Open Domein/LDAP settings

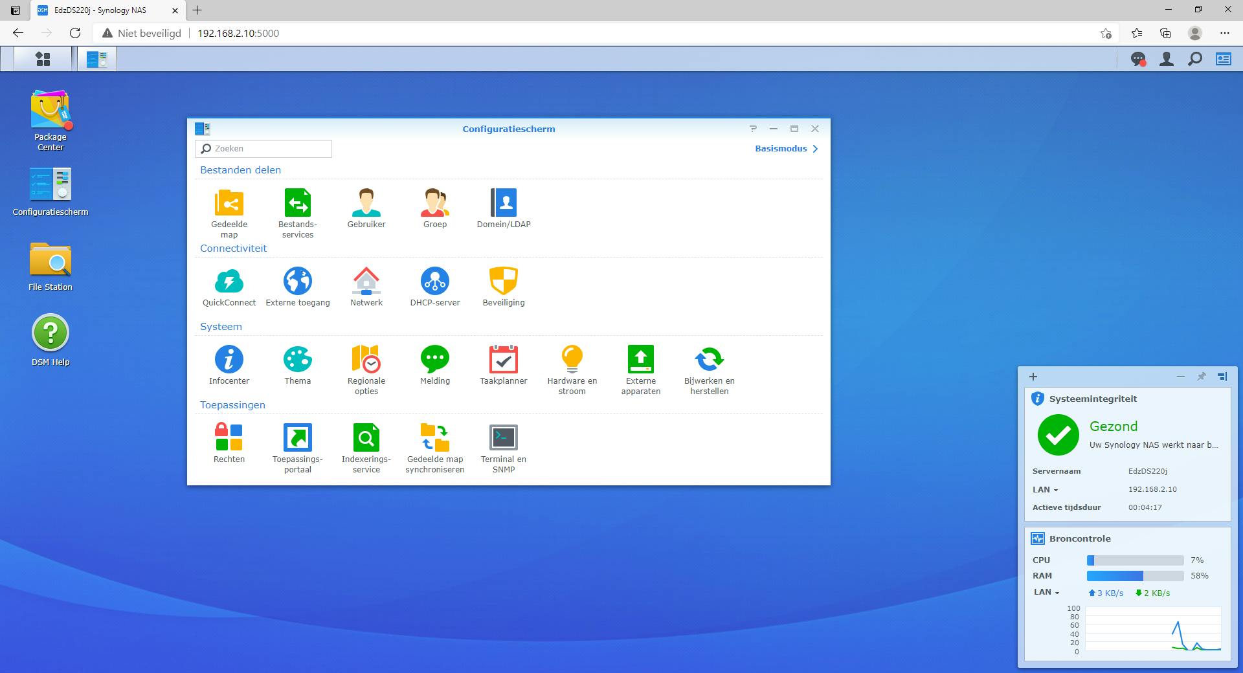pyautogui.click(x=504, y=208)
